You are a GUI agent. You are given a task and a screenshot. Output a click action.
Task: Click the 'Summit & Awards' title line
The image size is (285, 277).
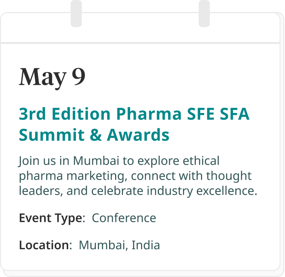[94, 135]
